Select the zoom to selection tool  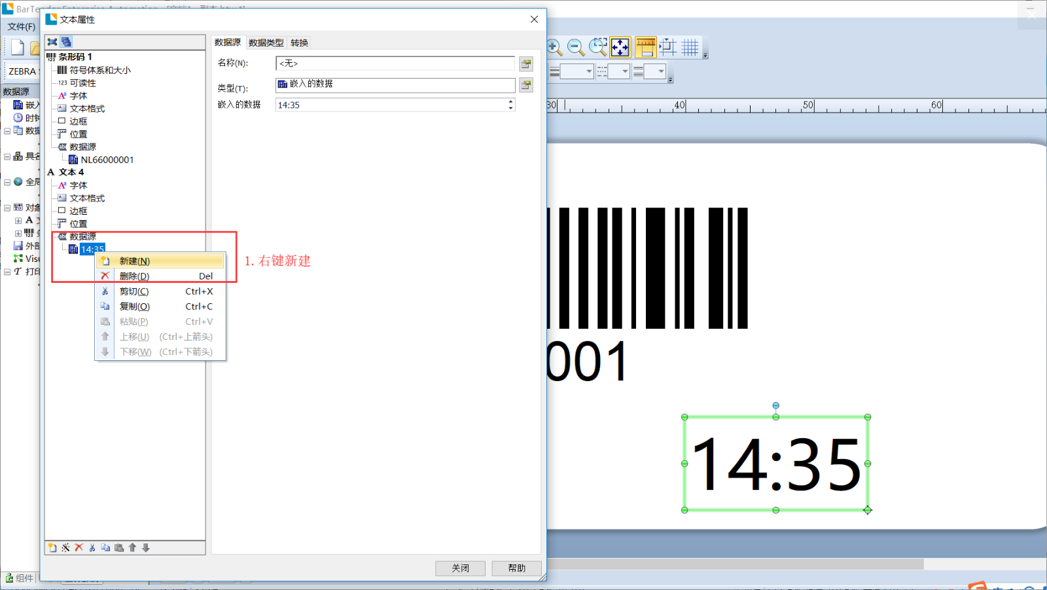point(597,47)
